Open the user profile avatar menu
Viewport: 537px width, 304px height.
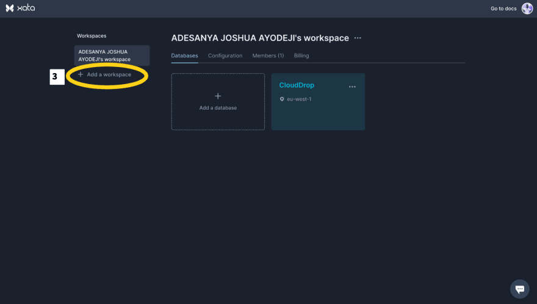click(527, 9)
